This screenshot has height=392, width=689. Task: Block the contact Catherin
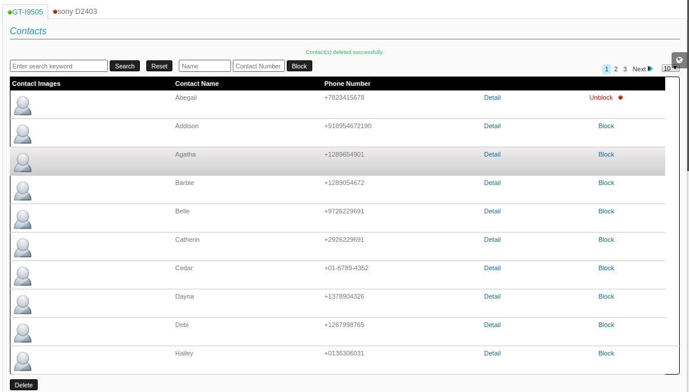pos(606,239)
